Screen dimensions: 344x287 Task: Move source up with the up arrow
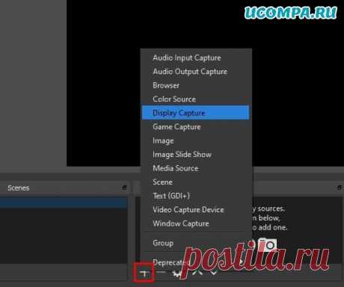[x=198, y=273]
